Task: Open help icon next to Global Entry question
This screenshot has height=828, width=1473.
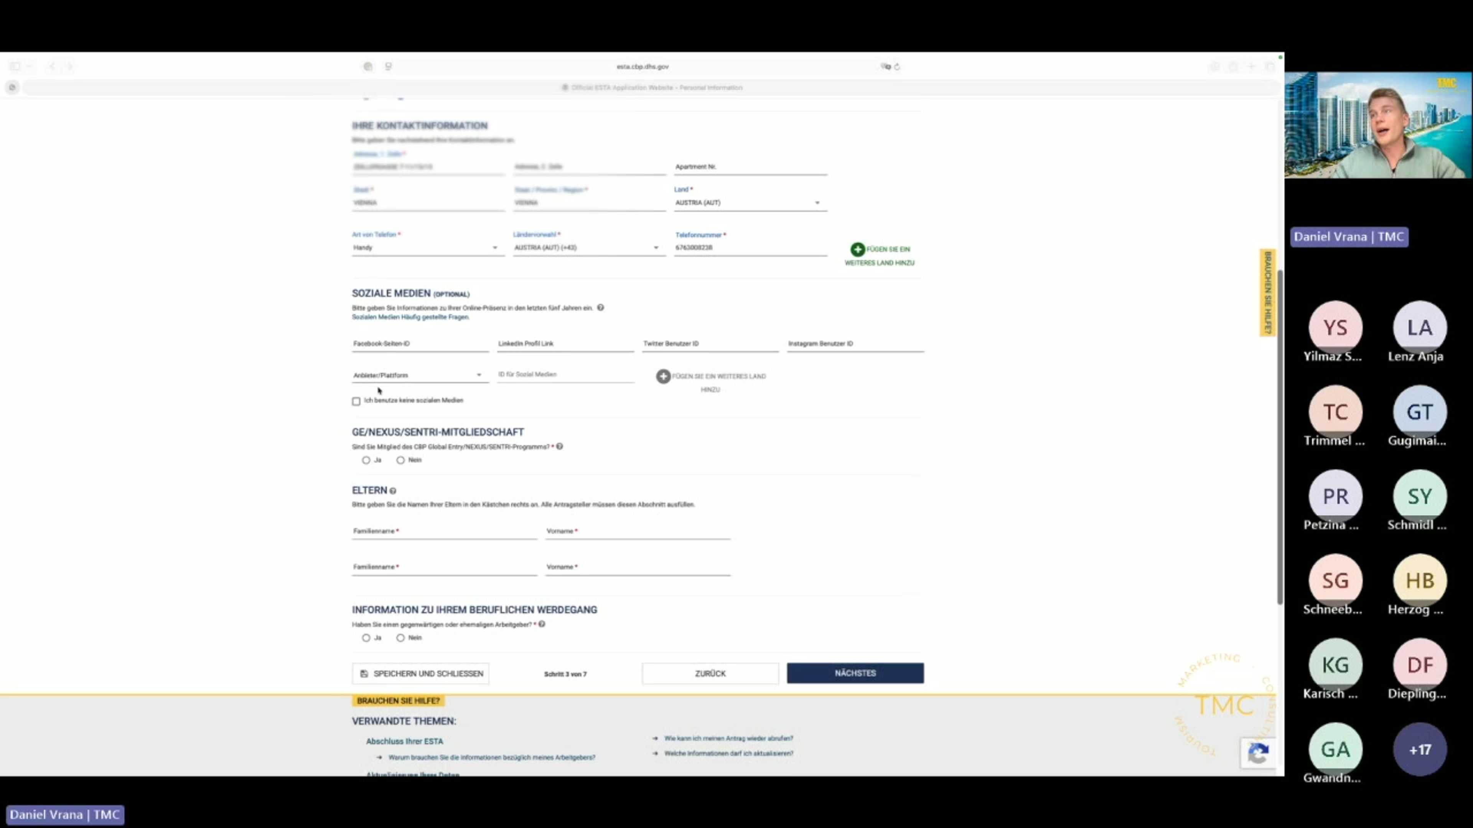Action: 560,446
